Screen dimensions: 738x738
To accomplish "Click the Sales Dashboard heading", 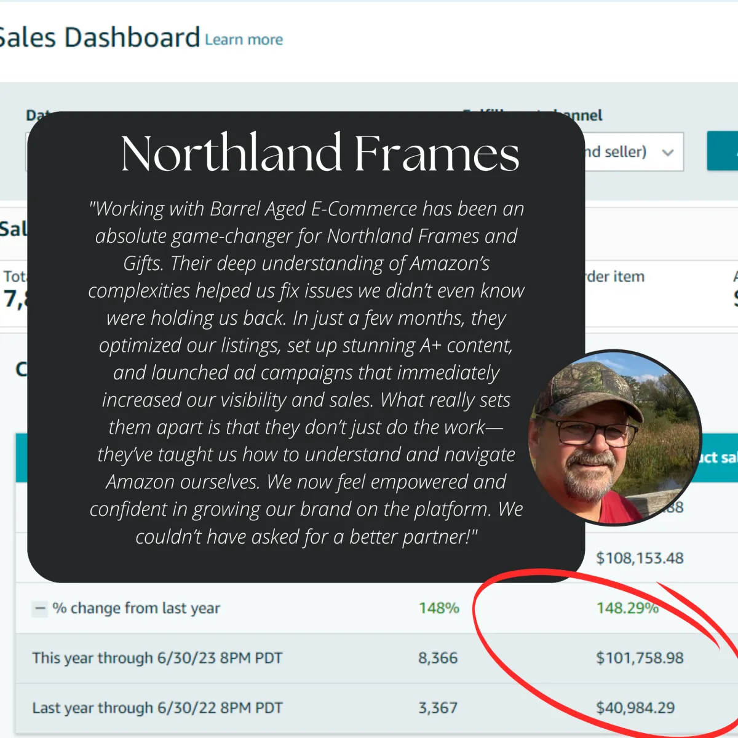I will (x=98, y=37).
